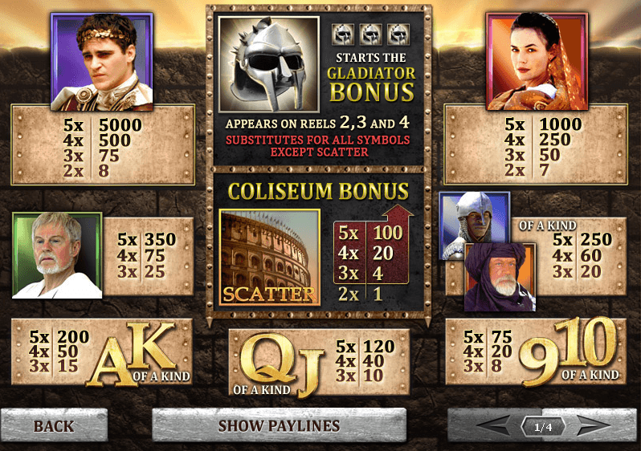Go to next paytable page arrow

591,426
